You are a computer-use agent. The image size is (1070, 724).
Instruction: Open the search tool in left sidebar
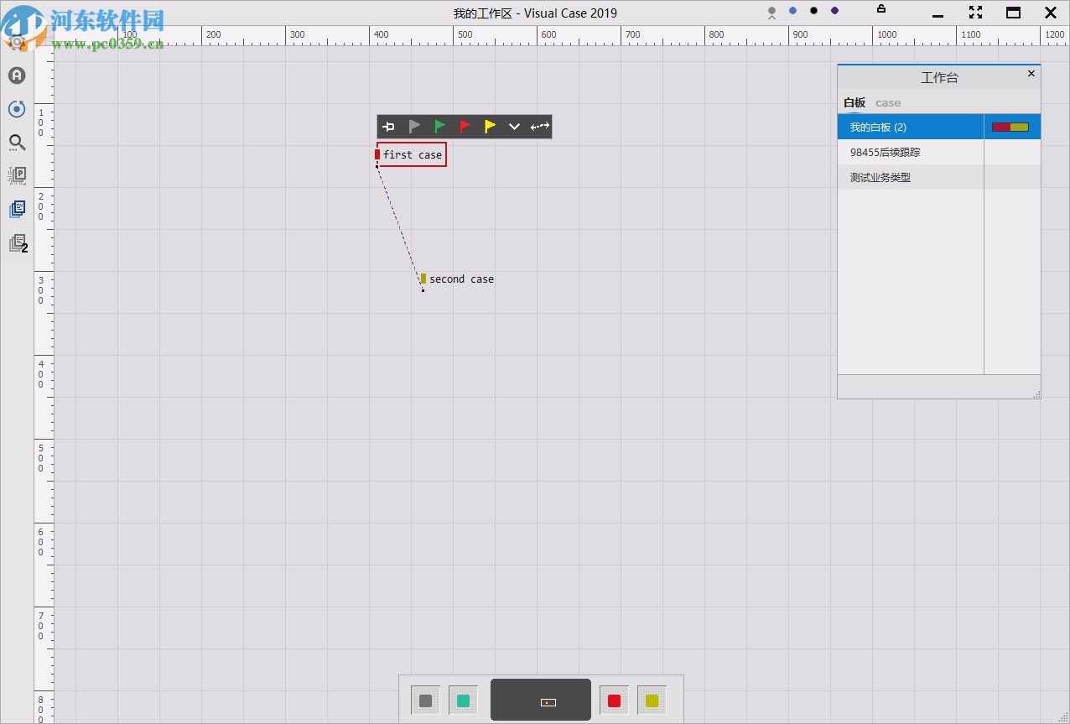click(17, 143)
